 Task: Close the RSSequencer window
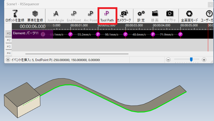[x=210, y=5]
